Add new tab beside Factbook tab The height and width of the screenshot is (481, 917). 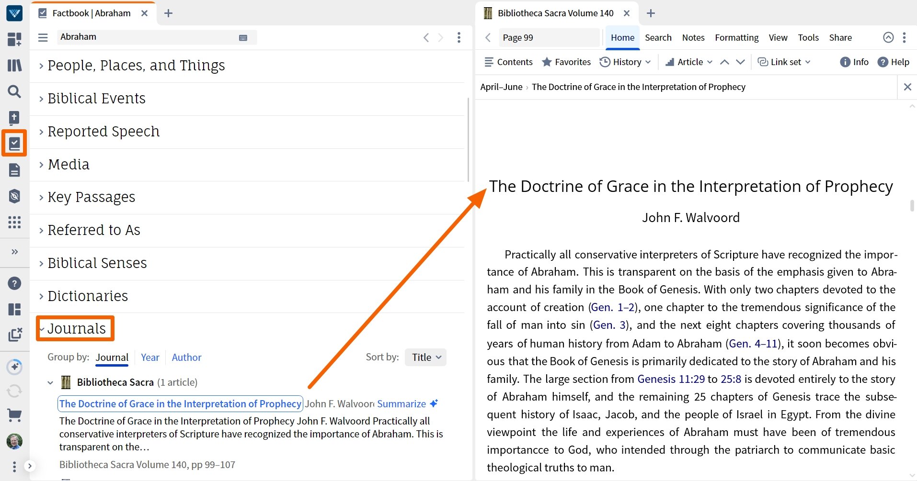click(x=168, y=13)
